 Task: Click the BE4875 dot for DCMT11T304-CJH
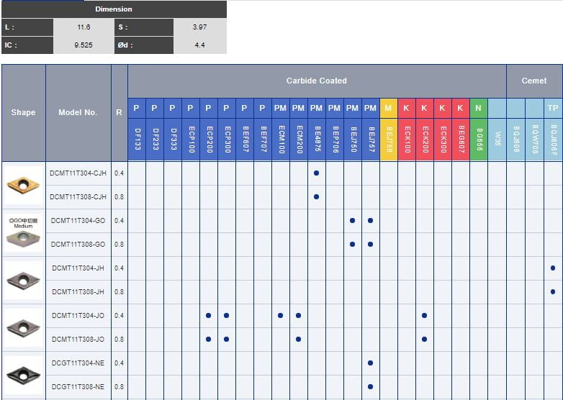pos(316,173)
